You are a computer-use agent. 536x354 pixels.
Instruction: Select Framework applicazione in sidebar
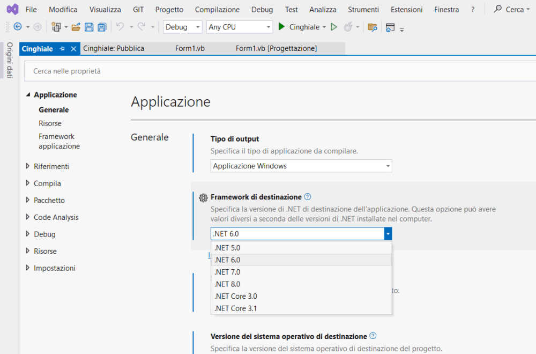coord(59,141)
